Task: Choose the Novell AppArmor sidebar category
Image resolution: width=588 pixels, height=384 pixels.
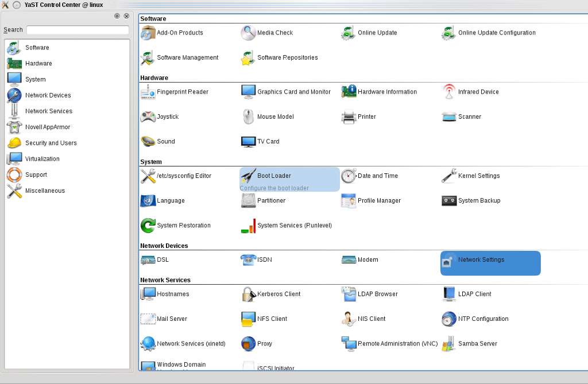Action: (47, 127)
